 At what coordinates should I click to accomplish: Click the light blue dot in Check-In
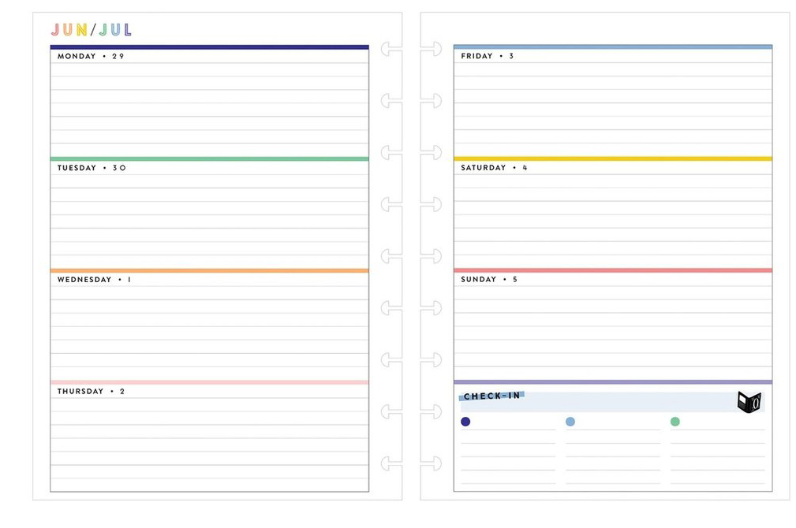tap(570, 422)
